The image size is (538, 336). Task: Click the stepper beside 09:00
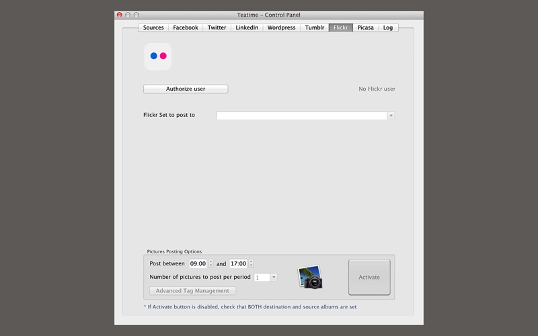tap(210, 263)
